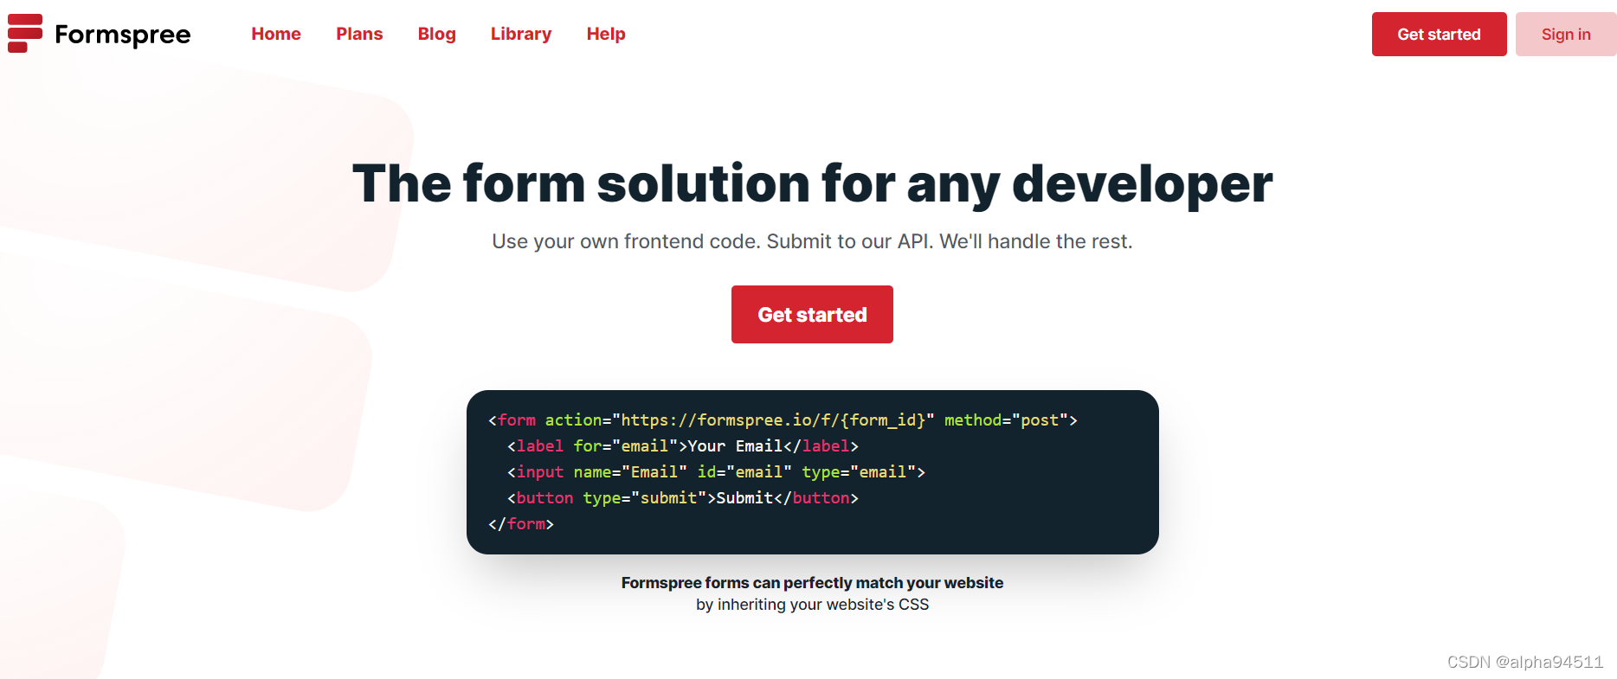Click the headline 'The form solution for any developer'
This screenshot has width=1617, height=679.
tap(812, 183)
